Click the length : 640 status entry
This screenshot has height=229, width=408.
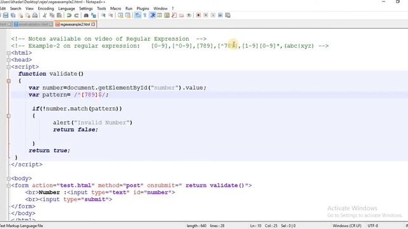(196, 226)
